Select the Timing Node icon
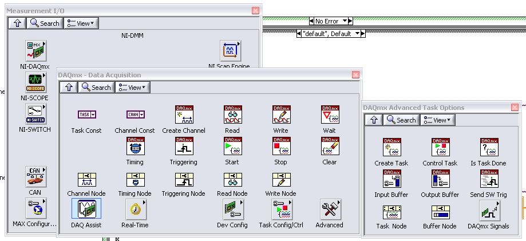 136,180
